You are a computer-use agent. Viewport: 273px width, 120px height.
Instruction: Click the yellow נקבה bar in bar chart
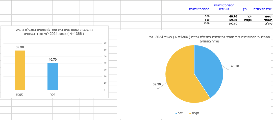[x=20, y=70]
